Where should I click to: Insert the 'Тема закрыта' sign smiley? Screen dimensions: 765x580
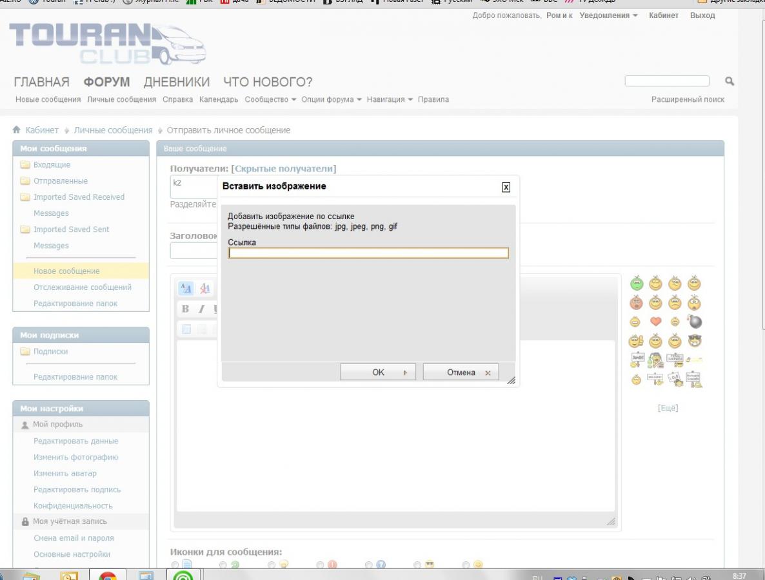(x=675, y=360)
